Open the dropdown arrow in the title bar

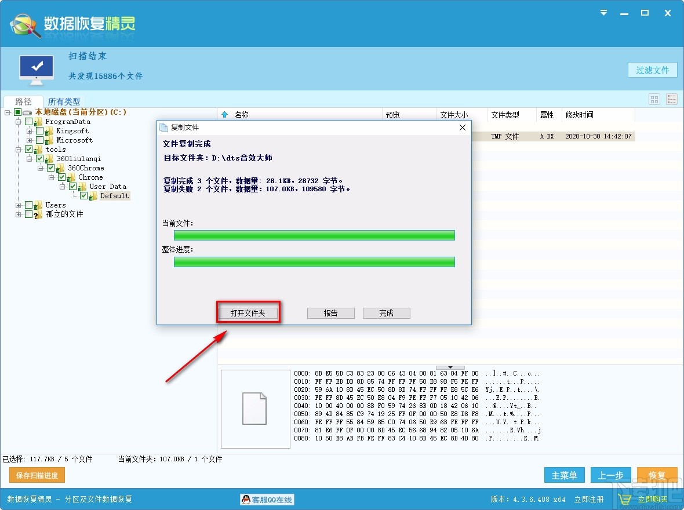603,13
